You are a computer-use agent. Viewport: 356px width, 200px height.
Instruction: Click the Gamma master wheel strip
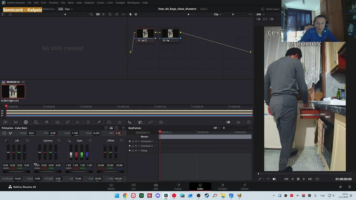tap(48, 172)
